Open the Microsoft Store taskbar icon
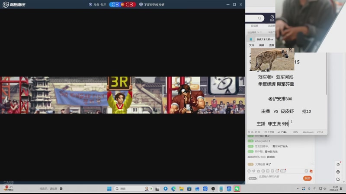The image size is (346, 194). tap(189, 189)
